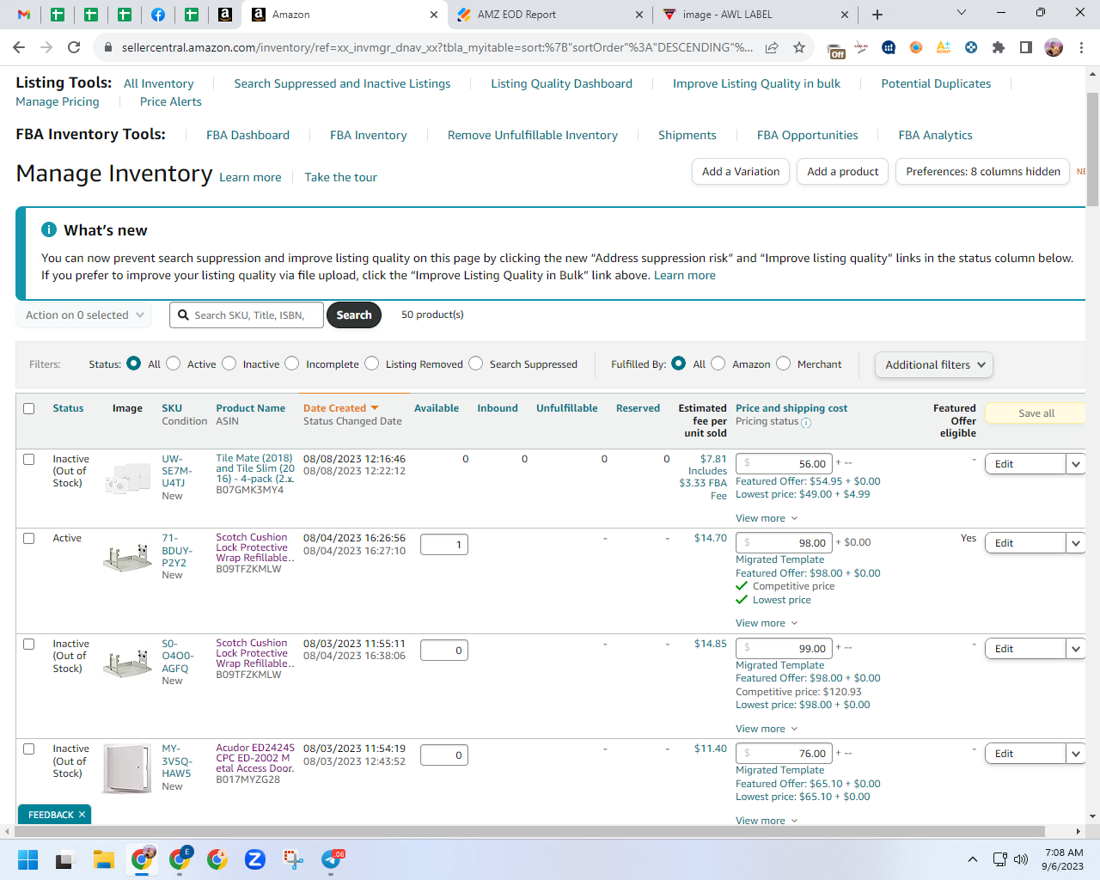The image size is (1100, 880).
Task: Click the volume icon in system tray
Action: pos(1021,859)
